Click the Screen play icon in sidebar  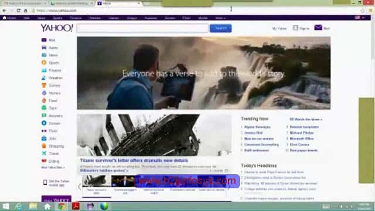click(44, 123)
